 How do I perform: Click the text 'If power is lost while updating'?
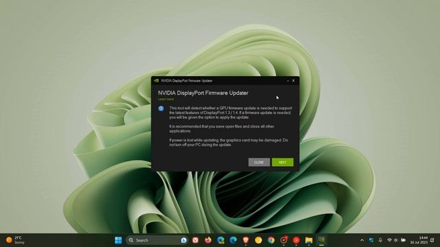194,140
